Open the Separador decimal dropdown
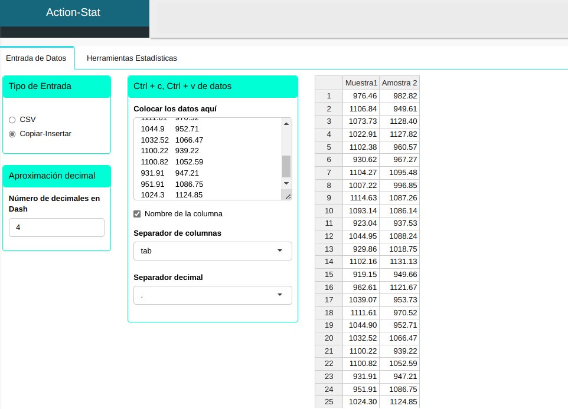Screen dimensions: 568x409 (213, 295)
